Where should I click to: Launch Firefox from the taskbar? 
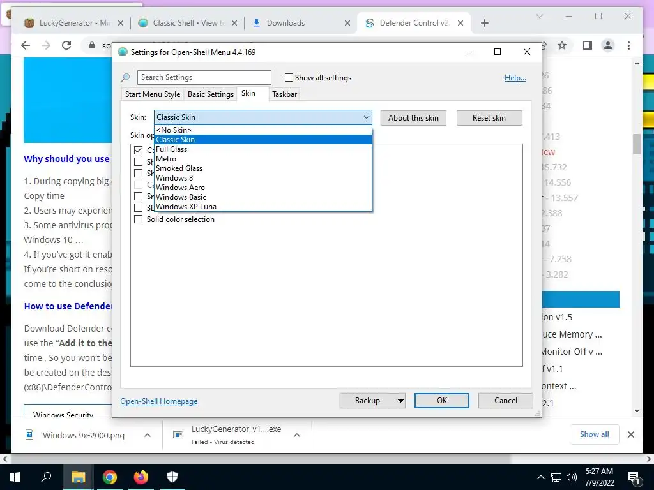point(141,477)
